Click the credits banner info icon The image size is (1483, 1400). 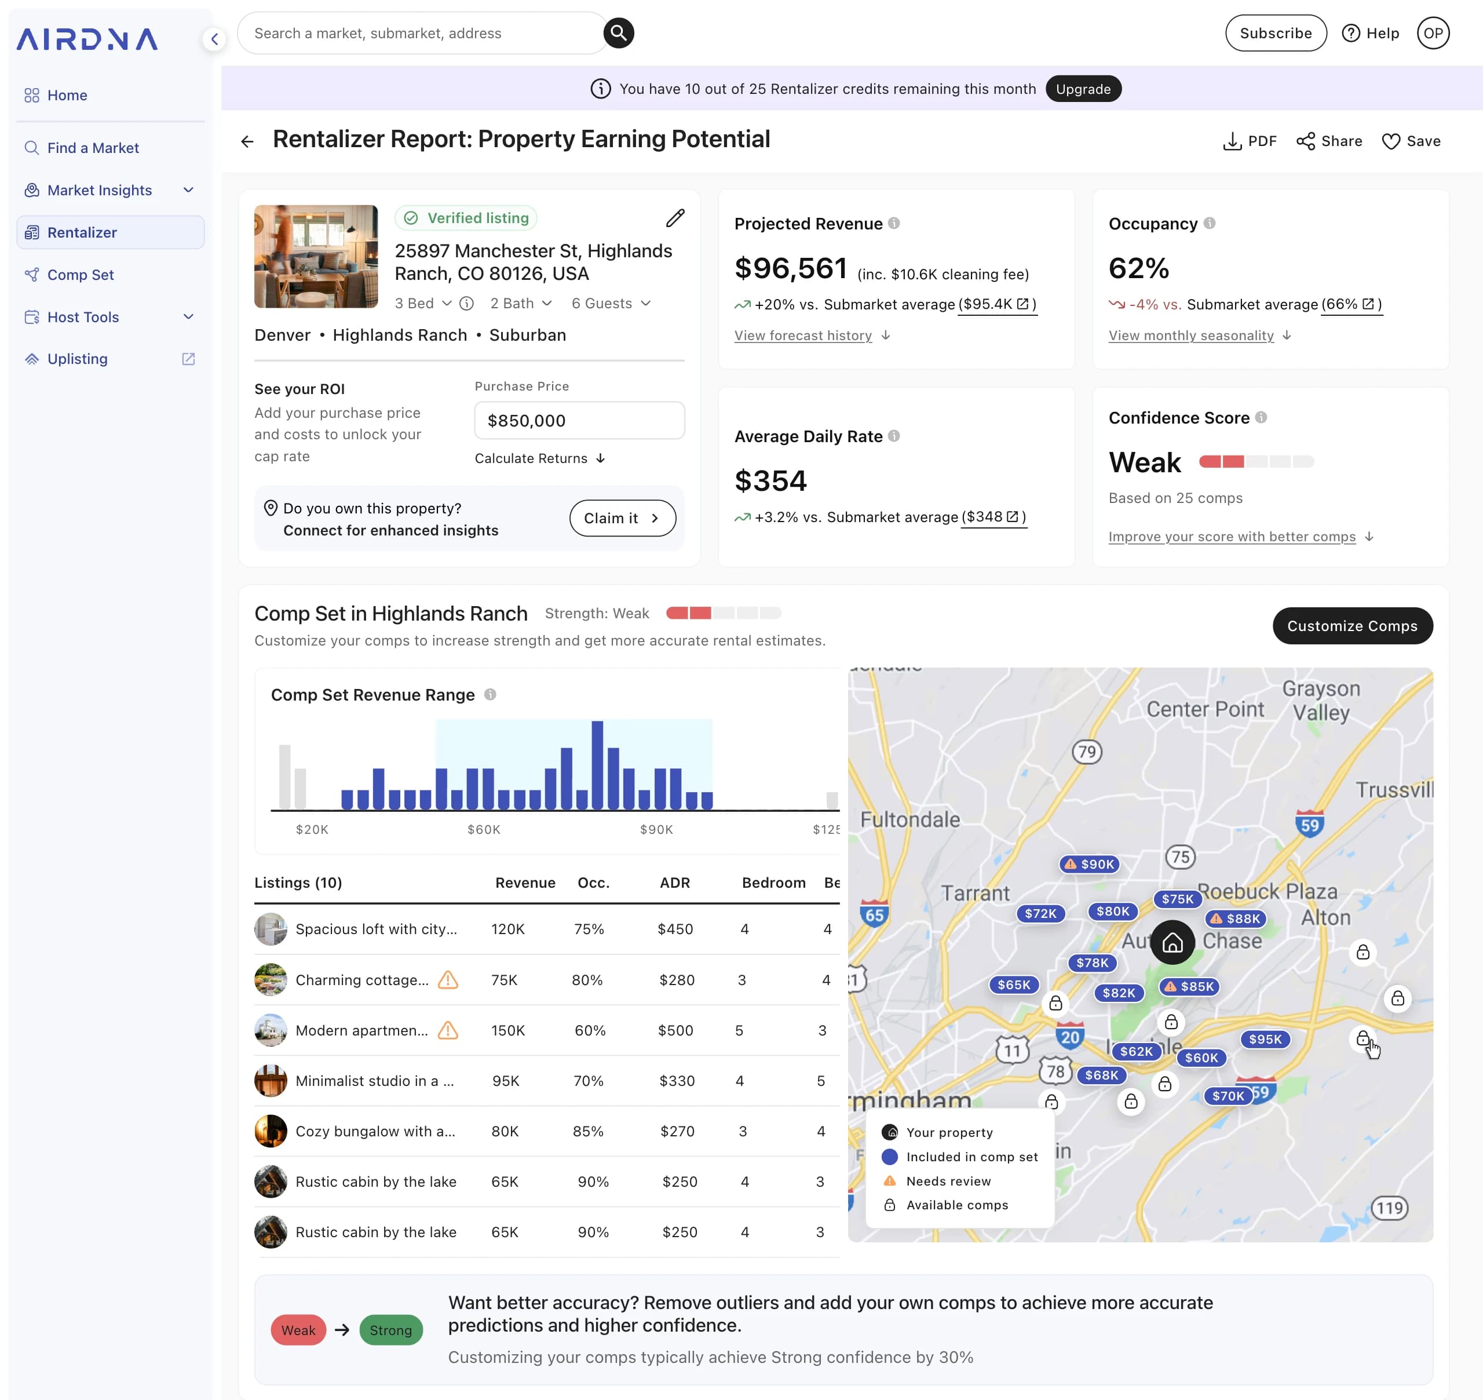(x=601, y=89)
